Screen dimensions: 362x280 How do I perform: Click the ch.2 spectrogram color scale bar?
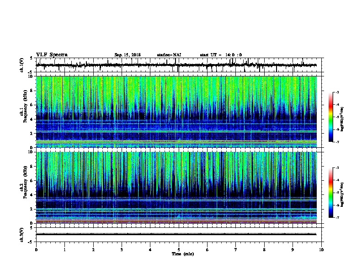click(331, 193)
